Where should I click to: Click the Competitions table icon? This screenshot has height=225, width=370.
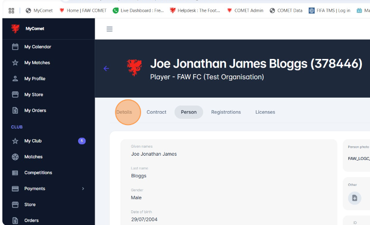(15, 173)
